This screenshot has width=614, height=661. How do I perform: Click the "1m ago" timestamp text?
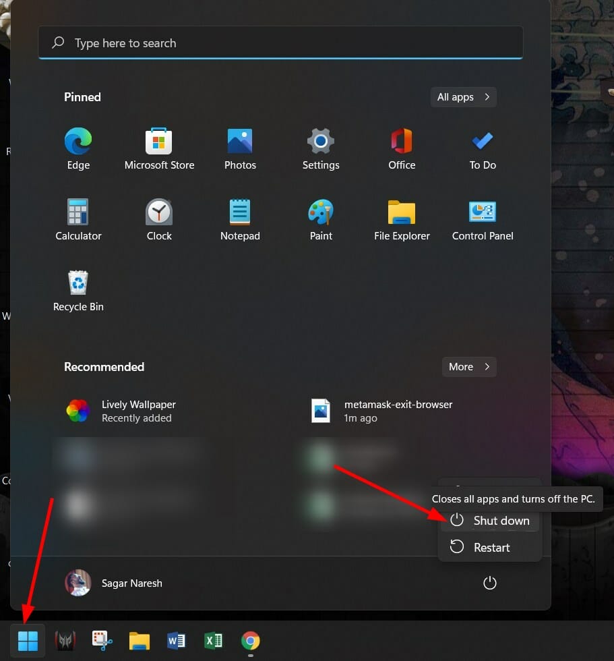pos(361,418)
